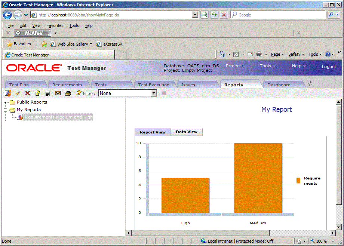Click the Email envelope toolbar icon
This screenshot has width=344, height=246.
click(58, 93)
